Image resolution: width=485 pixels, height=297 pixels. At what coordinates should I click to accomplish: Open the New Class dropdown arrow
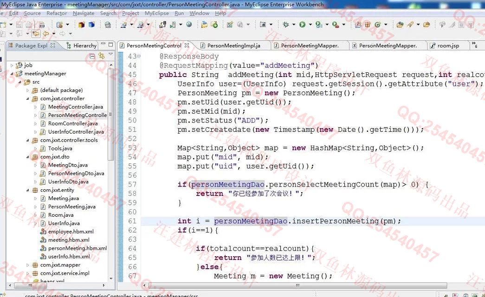pyautogui.click(x=385, y=25)
